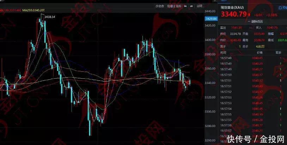Remove from watchlist via 删除自选
287x145 pixels.
(256, 22)
